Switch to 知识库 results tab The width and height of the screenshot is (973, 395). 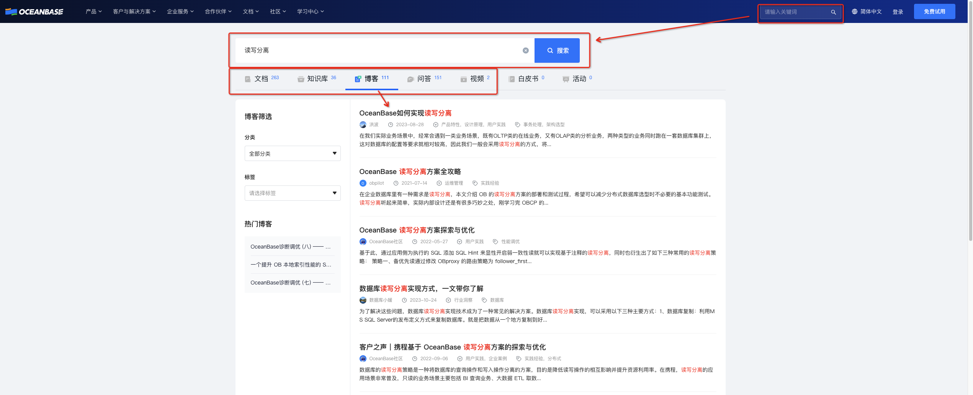(x=317, y=79)
